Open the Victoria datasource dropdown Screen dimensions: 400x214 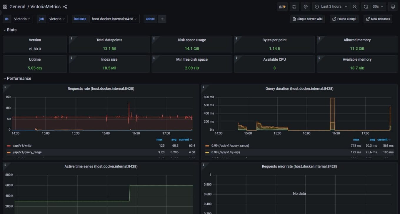tap(22, 19)
